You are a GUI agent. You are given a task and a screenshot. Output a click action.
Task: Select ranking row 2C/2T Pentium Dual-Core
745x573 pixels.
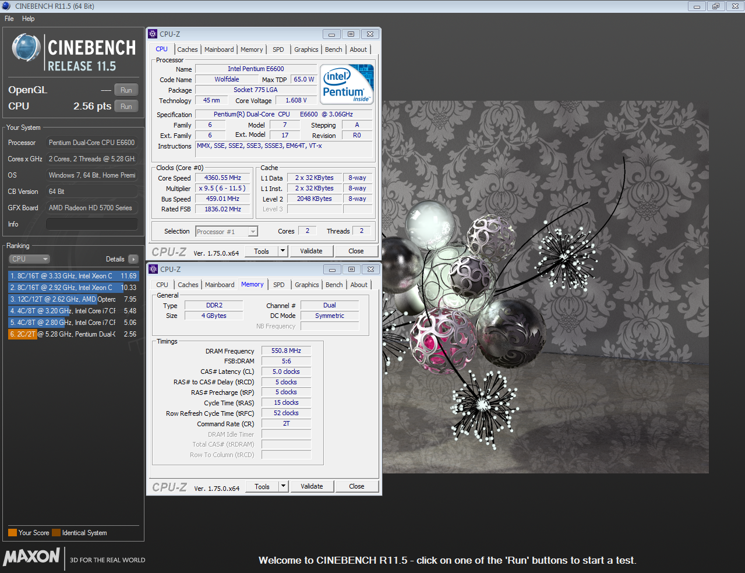tap(73, 334)
